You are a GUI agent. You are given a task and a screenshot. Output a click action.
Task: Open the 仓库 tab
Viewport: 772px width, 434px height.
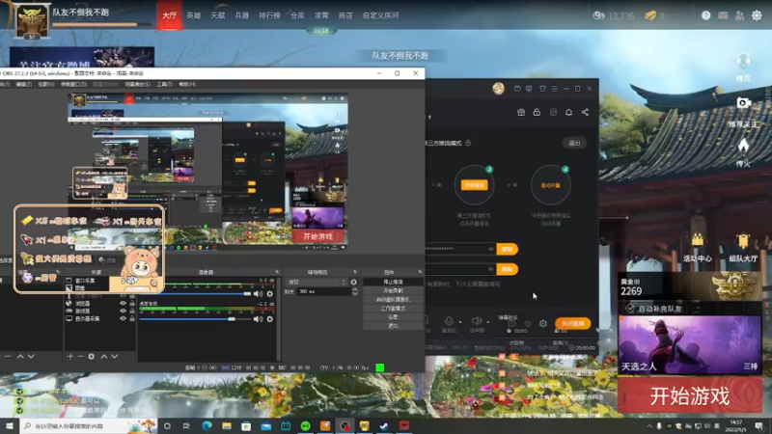[x=297, y=15]
